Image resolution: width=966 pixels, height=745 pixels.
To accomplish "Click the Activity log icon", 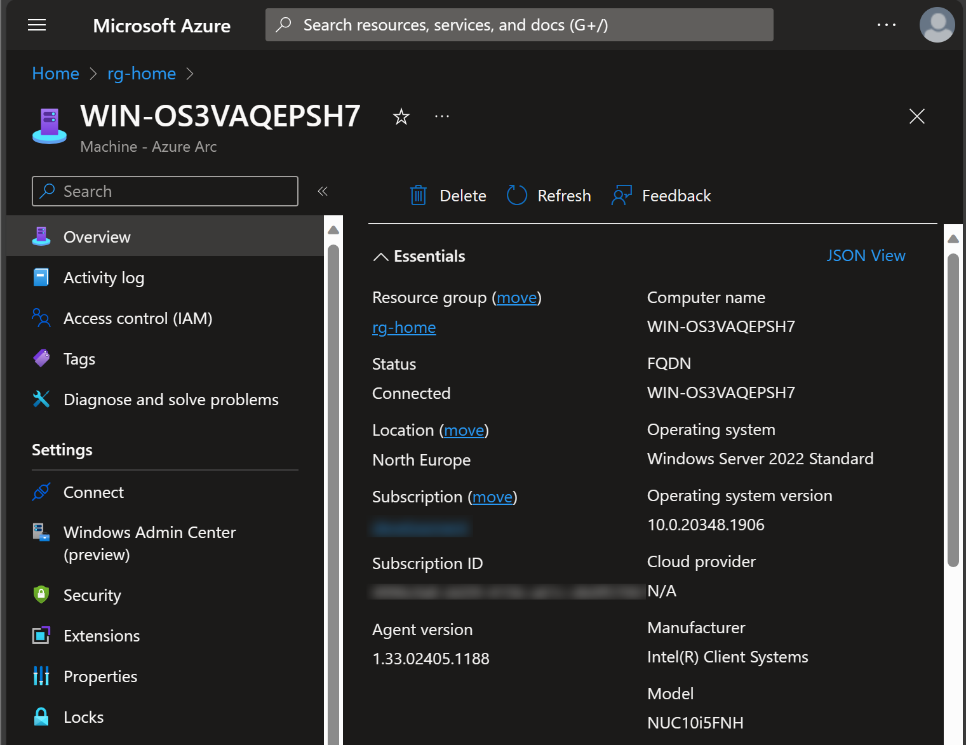I will (41, 277).
